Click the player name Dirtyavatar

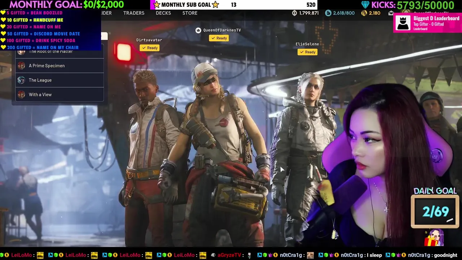click(149, 40)
